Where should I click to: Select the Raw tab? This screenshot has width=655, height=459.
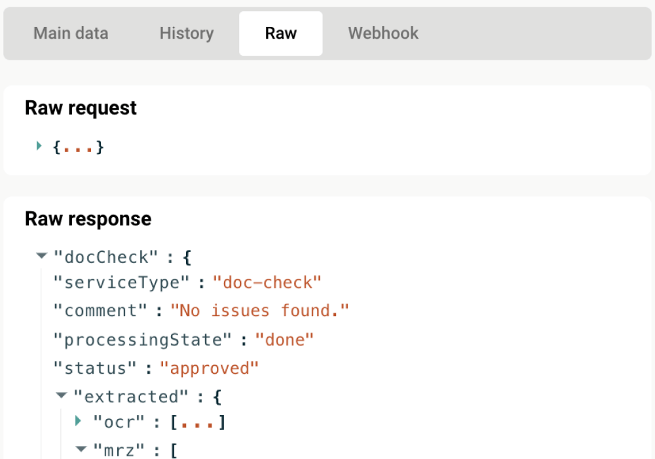280,33
